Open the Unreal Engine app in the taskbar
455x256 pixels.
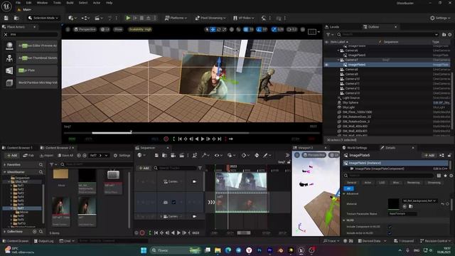[301, 250]
